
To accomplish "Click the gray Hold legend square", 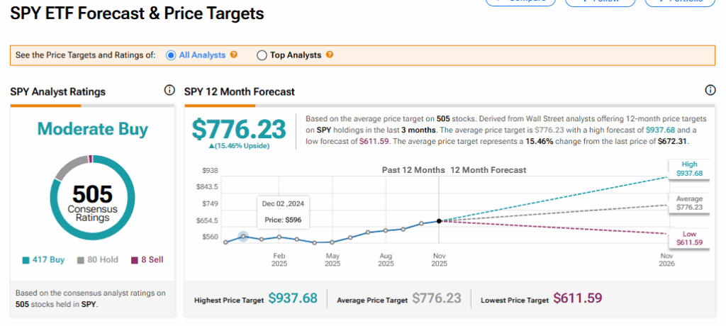I will 80,260.
